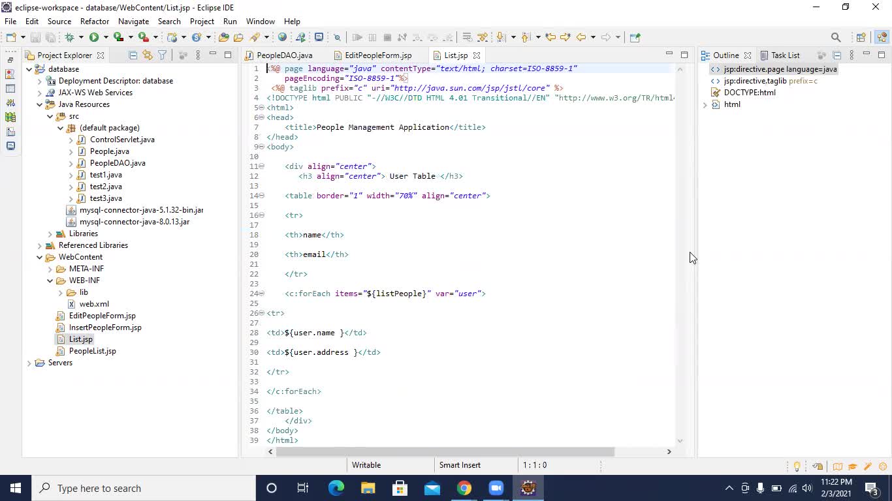Viewport: 892px width, 501px height.
Task: Click the New Servlet icon
Action: pos(197,37)
